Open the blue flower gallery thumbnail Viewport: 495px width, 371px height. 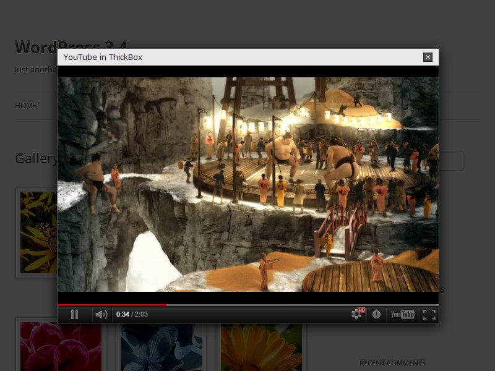(x=161, y=348)
